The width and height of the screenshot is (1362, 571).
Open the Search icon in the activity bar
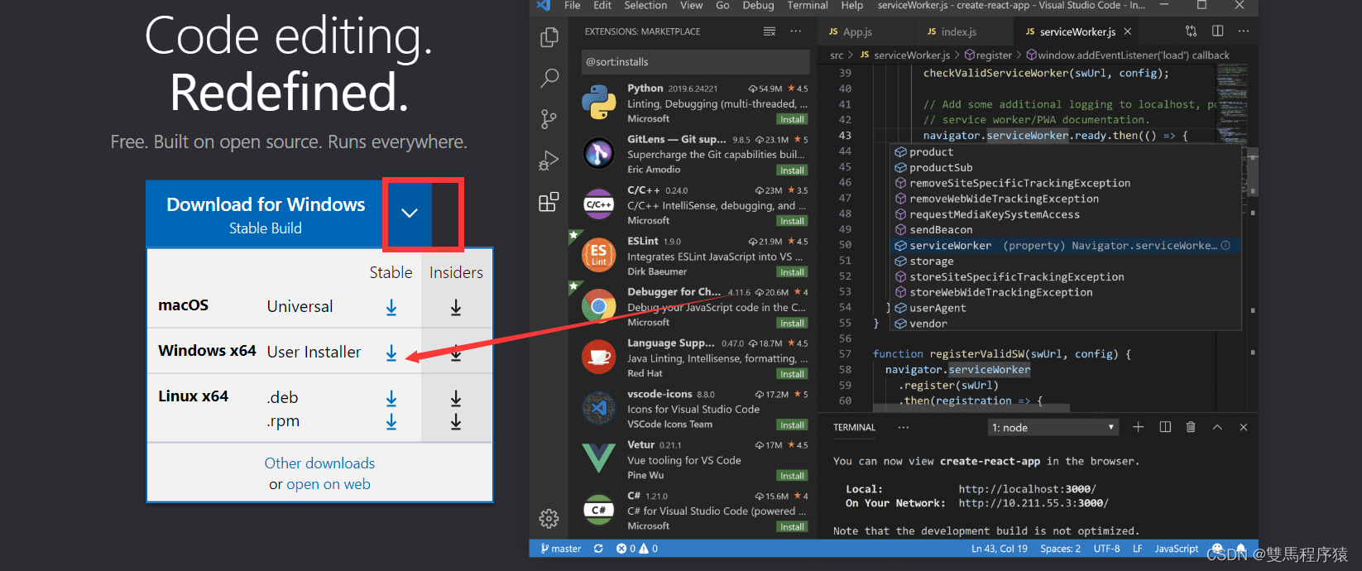549,79
